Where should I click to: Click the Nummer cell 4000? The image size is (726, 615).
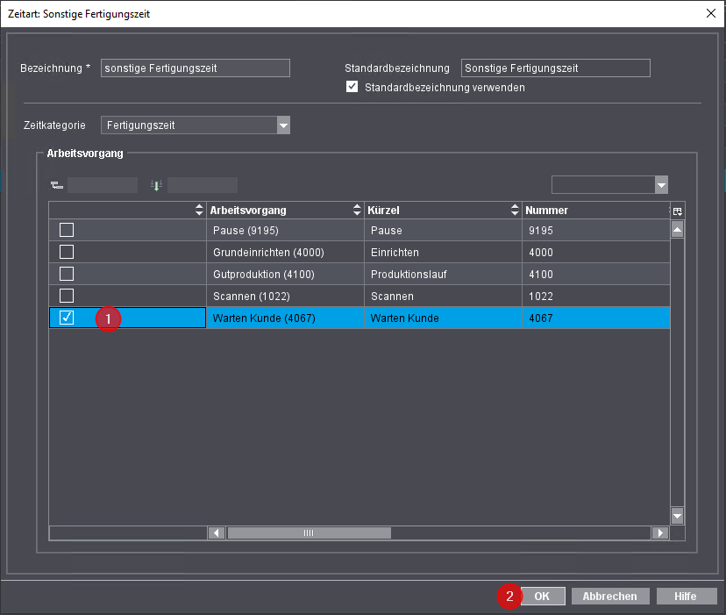coord(596,252)
